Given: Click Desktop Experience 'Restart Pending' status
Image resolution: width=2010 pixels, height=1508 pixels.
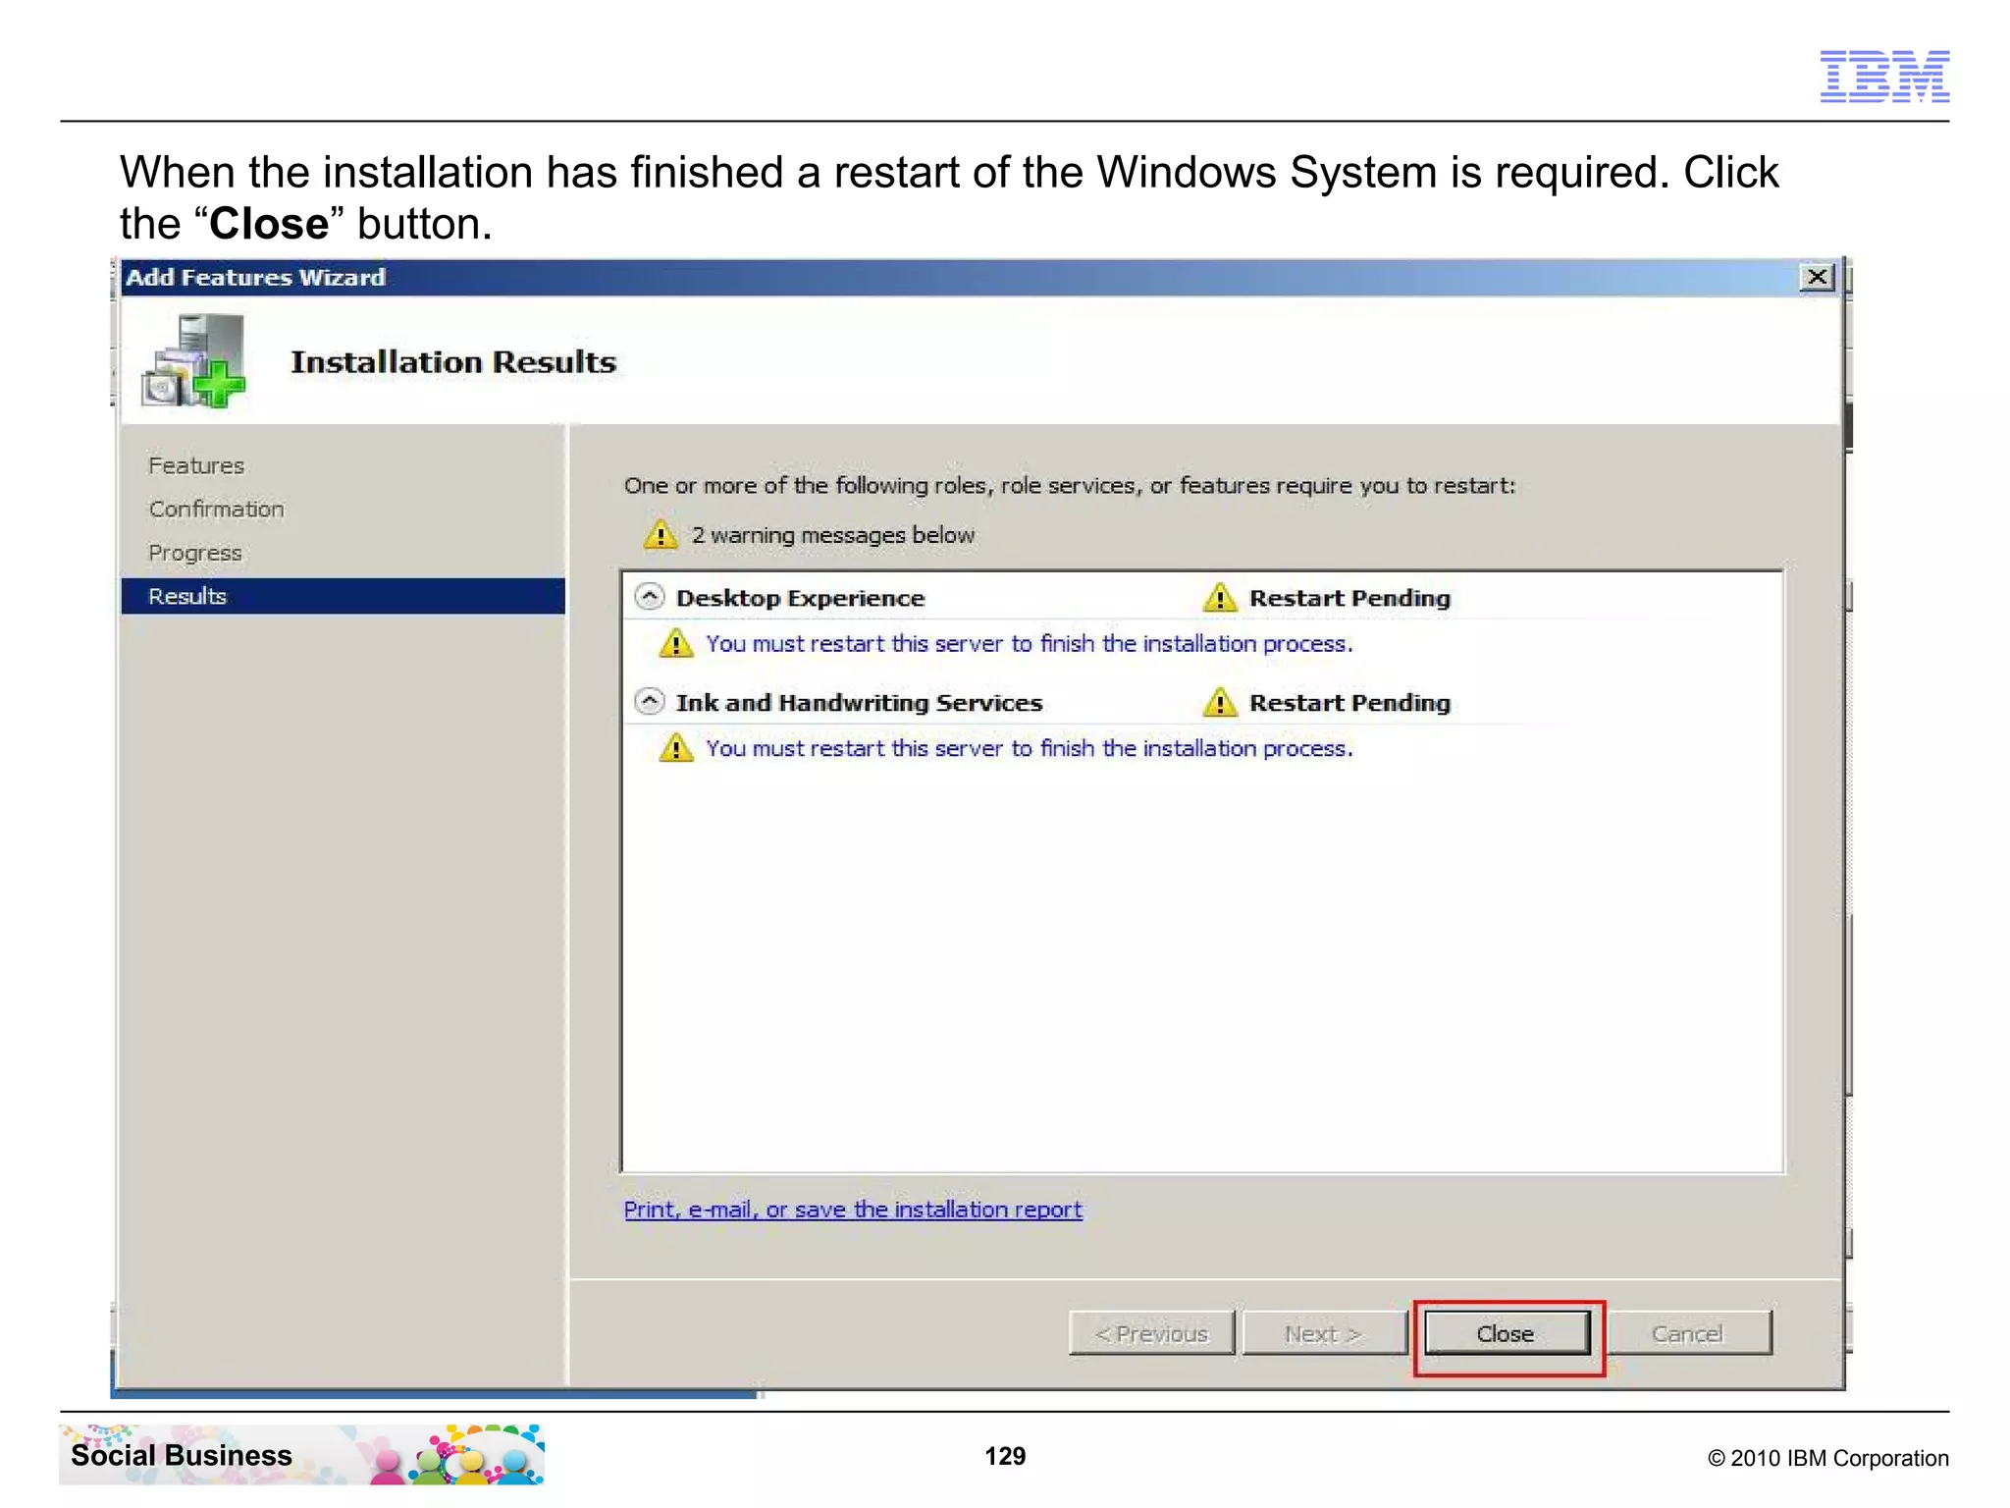Looking at the screenshot, I should click(1349, 598).
